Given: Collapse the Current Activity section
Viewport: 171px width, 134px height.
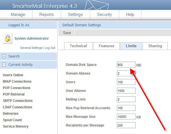Looking at the screenshot, I should click(x=4, y=64).
